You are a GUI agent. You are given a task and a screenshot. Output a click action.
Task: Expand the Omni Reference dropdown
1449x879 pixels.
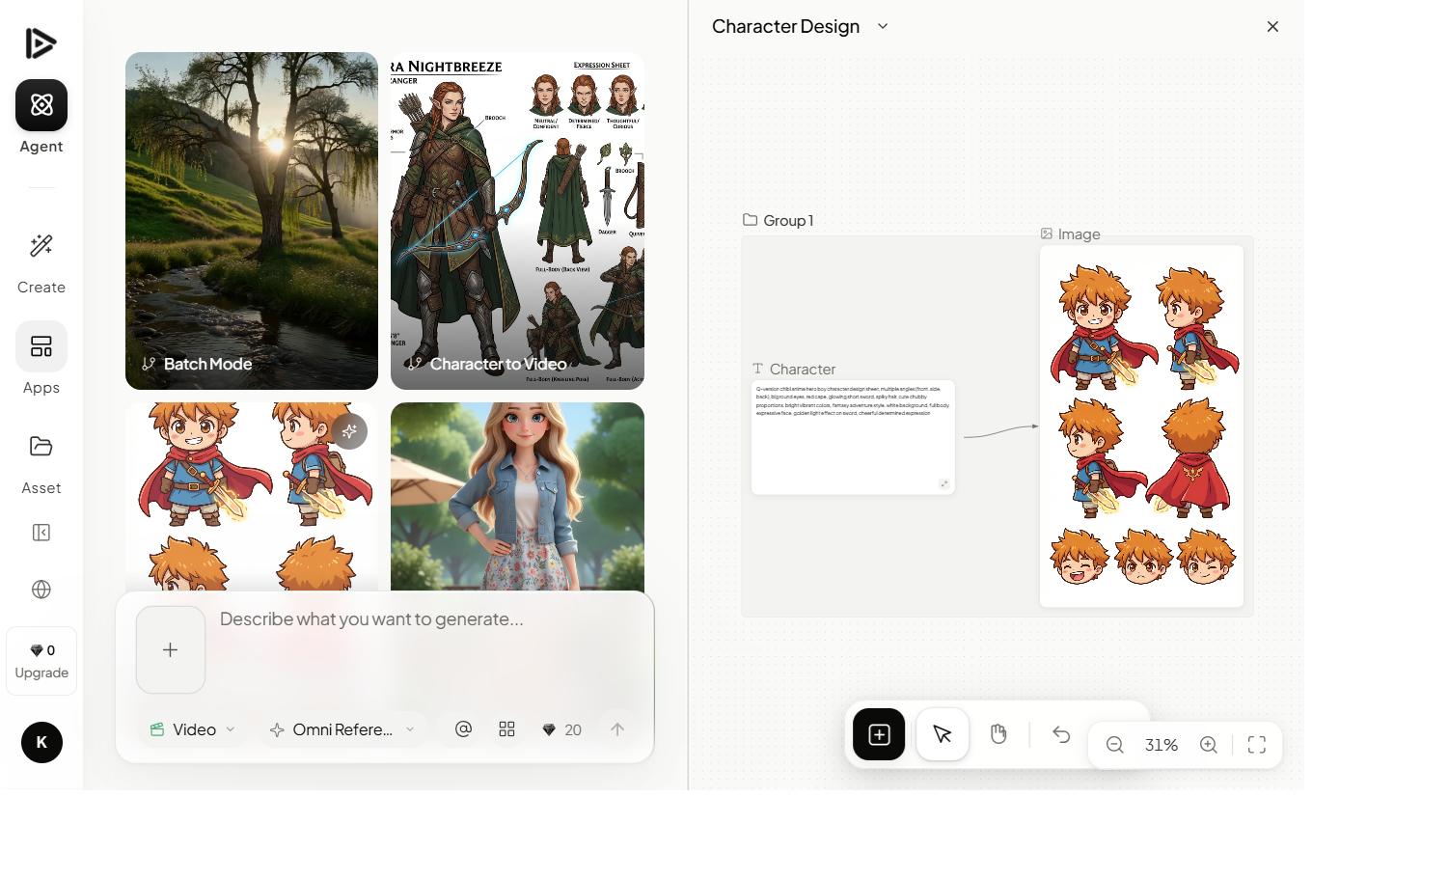coord(342,728)
